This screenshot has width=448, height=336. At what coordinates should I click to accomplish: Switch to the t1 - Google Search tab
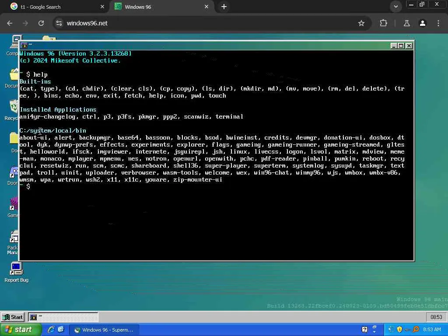pos(56,7)
